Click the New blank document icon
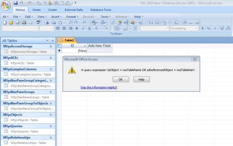Viewport: 233px width, 146px height. click(x=5, y=23)
